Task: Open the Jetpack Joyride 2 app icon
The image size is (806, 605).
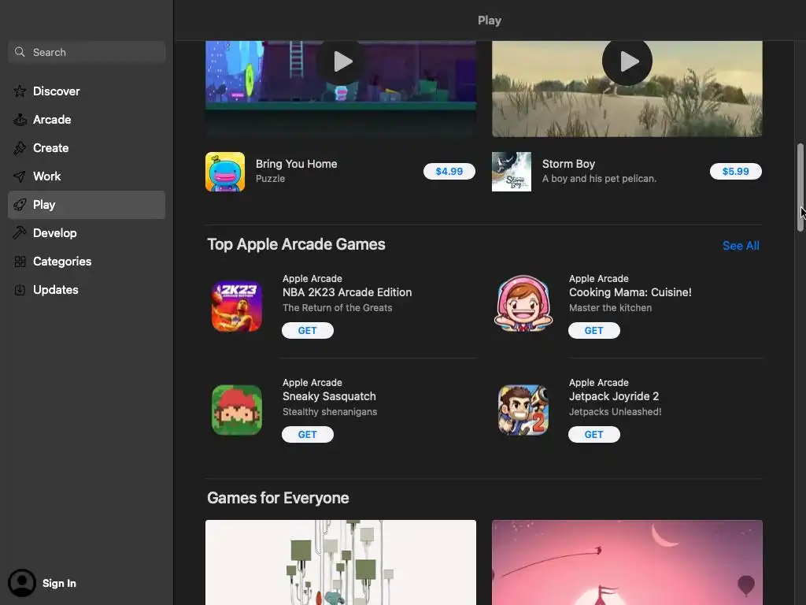Action: 523,410
